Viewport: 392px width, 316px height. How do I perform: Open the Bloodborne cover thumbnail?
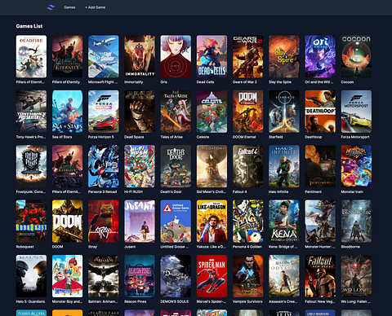point(356,222)
